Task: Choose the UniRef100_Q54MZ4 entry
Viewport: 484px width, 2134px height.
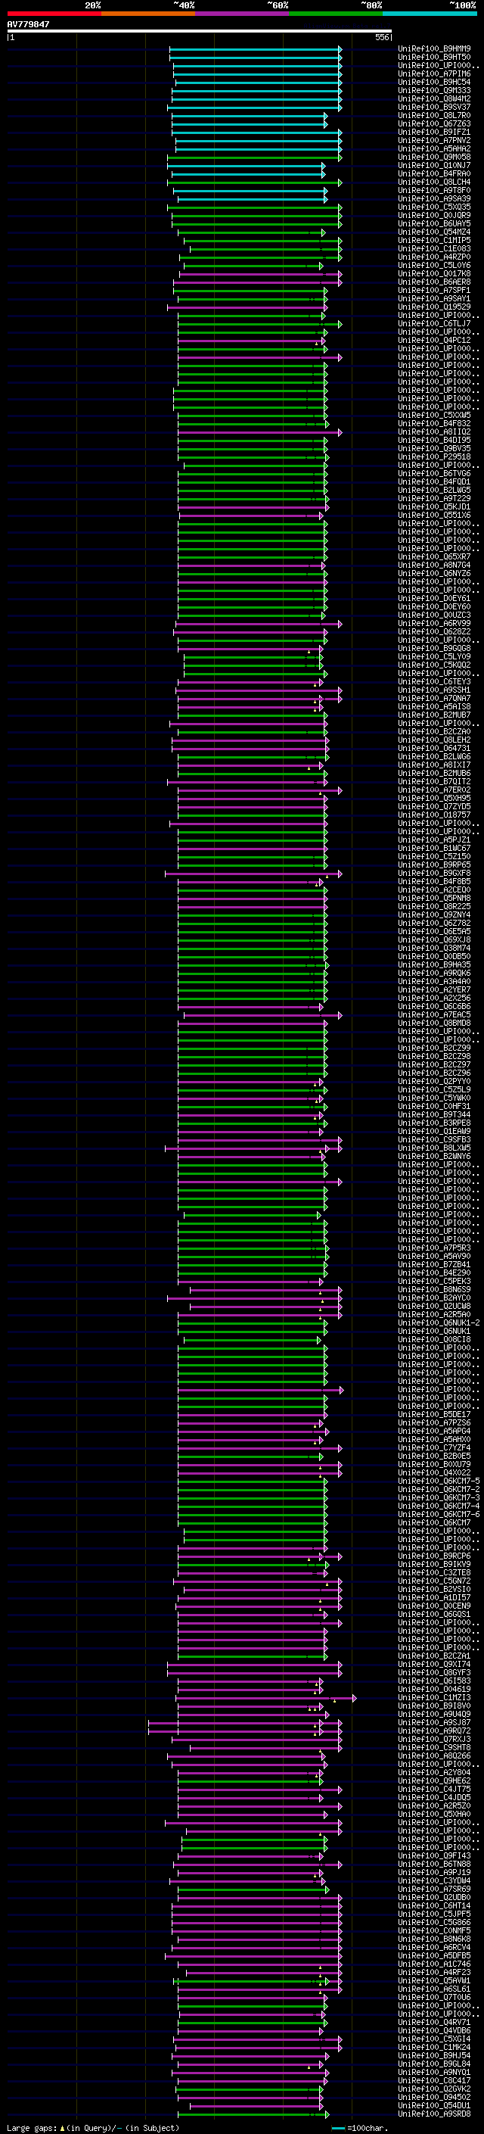Action: (434, 232)
